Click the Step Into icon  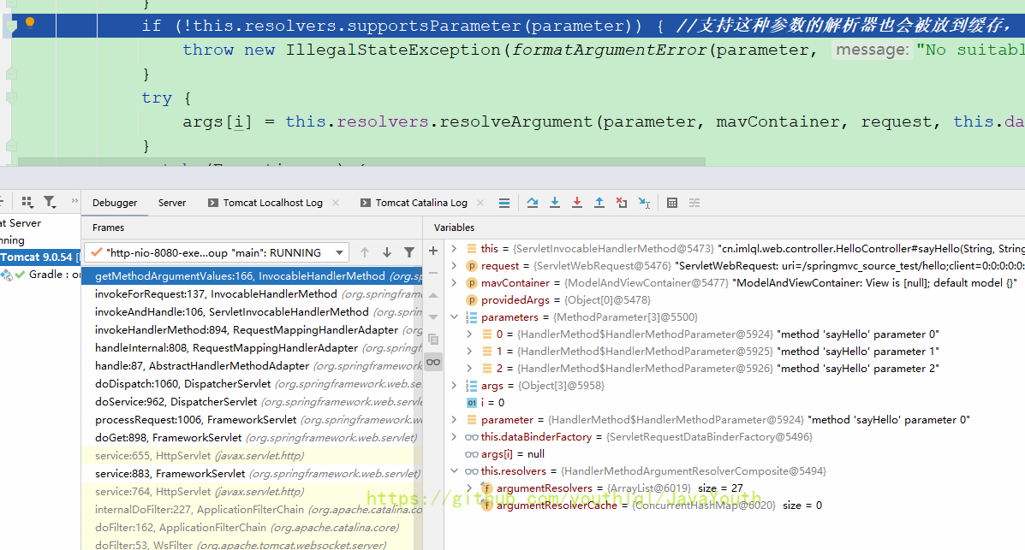pos(555,203)
